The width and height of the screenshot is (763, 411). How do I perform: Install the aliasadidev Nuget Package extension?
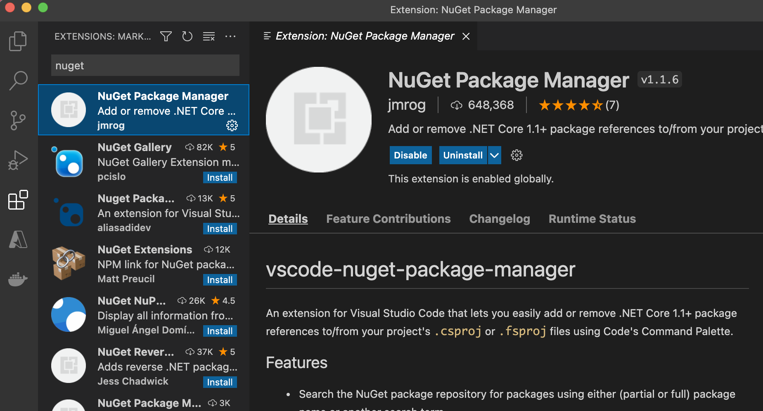click(220, 229)
